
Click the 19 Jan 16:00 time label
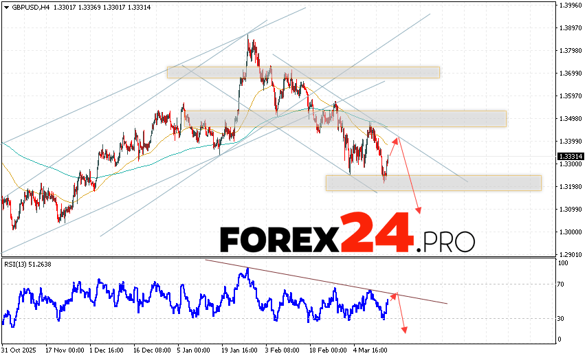point(240,350)
